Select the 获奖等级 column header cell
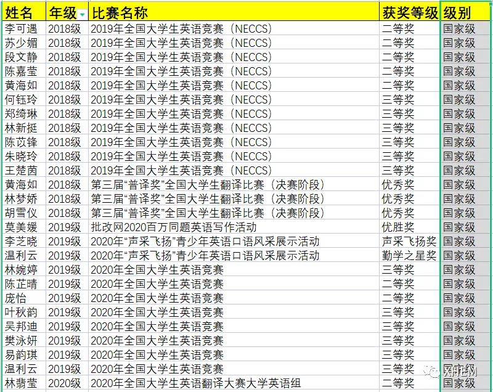This screenshot has height=392, width=493. 407,9
